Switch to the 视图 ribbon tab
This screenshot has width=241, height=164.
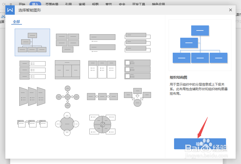(95, 4)
